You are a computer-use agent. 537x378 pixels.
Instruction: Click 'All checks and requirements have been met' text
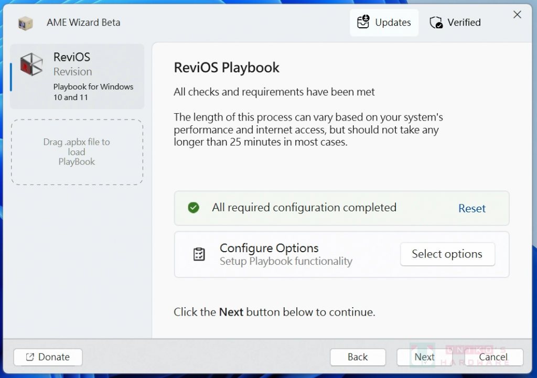pyautogui.click(x=274, y=92)
